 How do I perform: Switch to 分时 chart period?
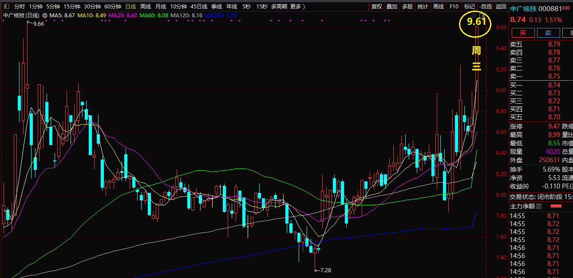click(19, 7)
